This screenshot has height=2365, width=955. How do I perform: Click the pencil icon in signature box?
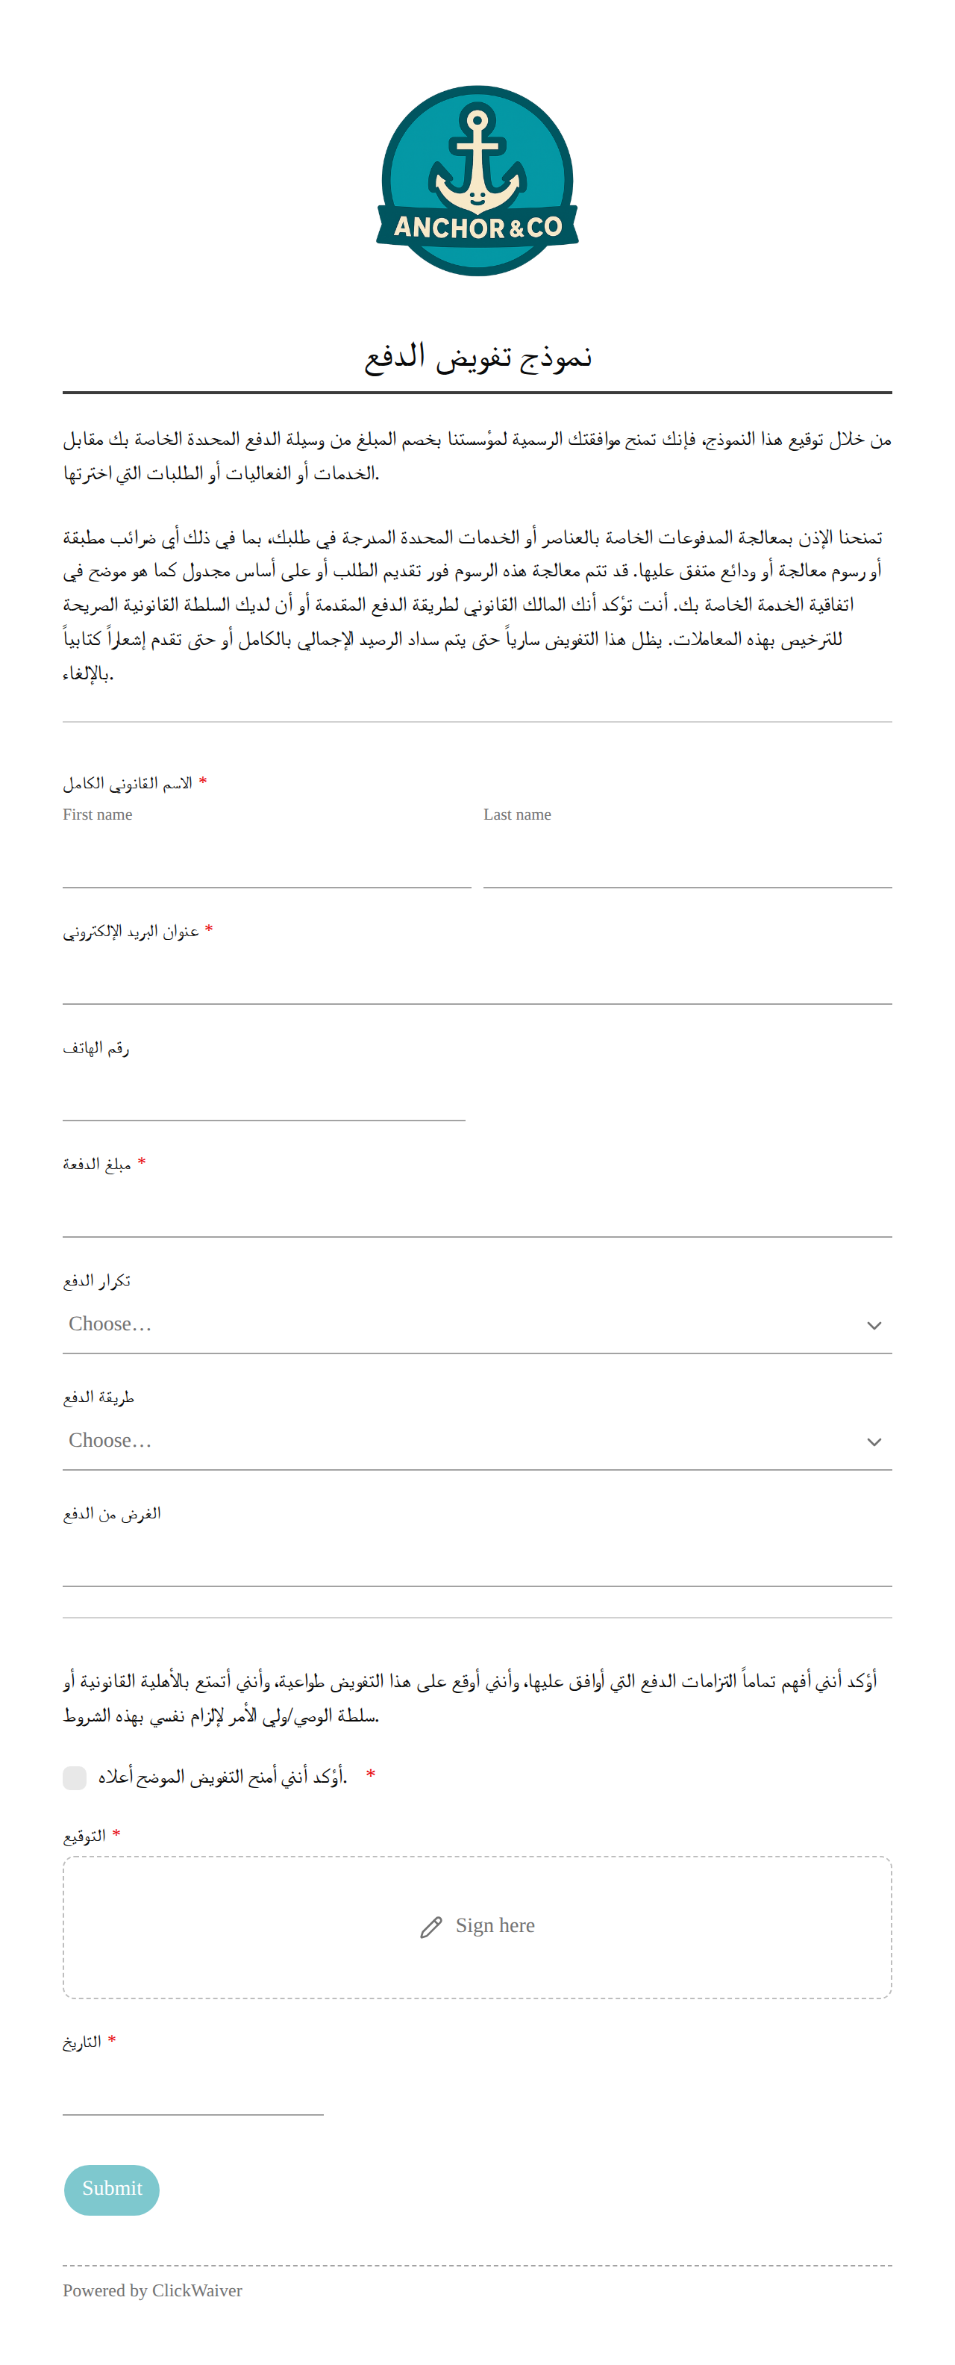[431, 1926]
